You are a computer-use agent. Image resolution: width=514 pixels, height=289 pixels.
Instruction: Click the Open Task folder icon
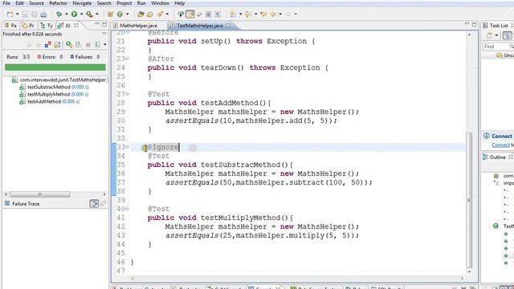[150, 14]
